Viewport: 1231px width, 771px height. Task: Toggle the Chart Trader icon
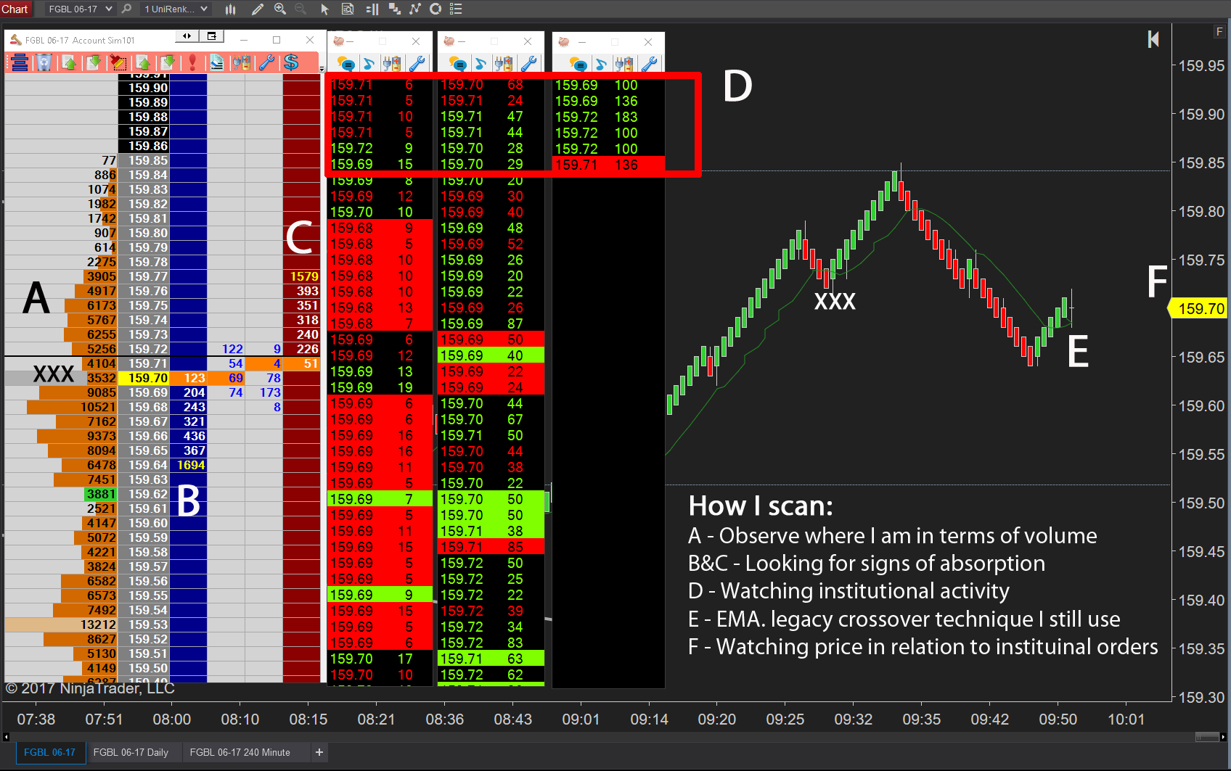pos(372,9)
